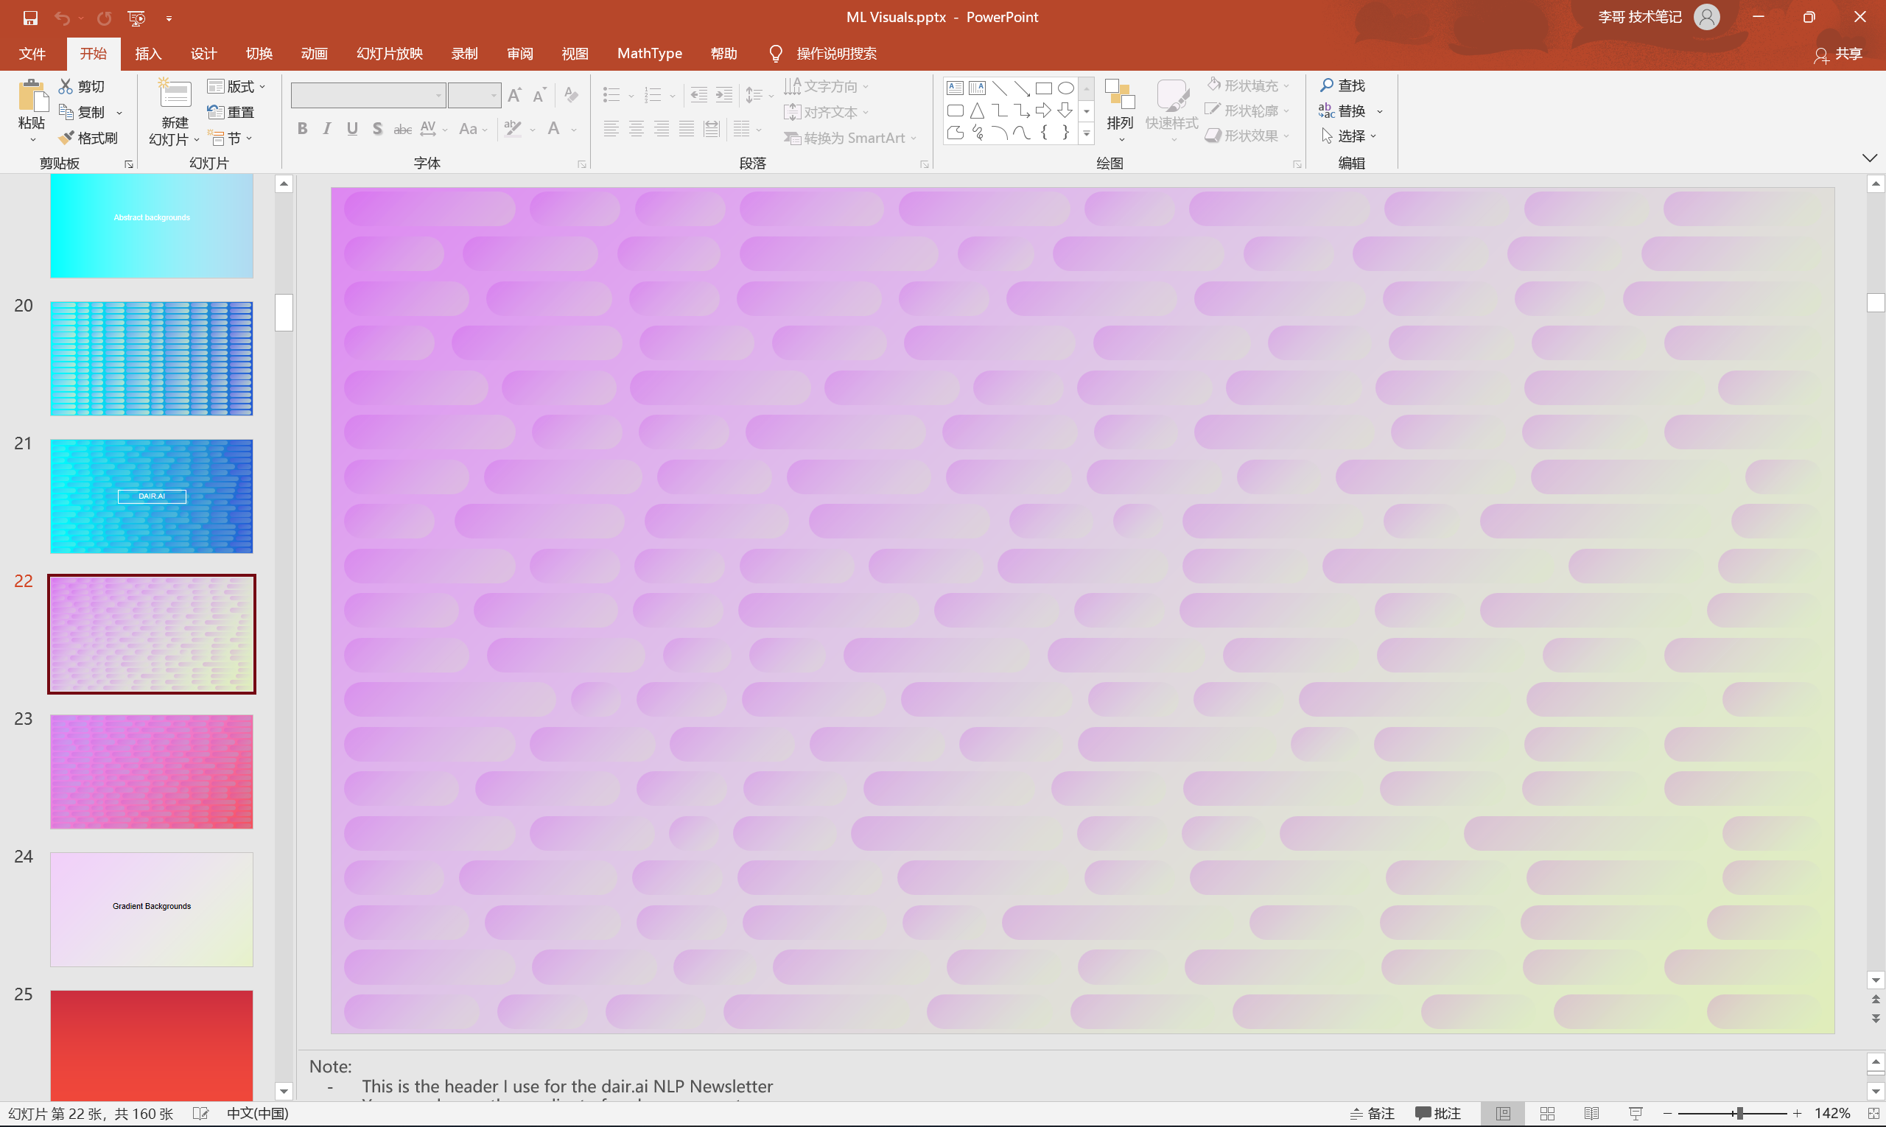1886x1127 pixels.
Task: Switch to the 设计 Design tab
Action: (203, 54)
